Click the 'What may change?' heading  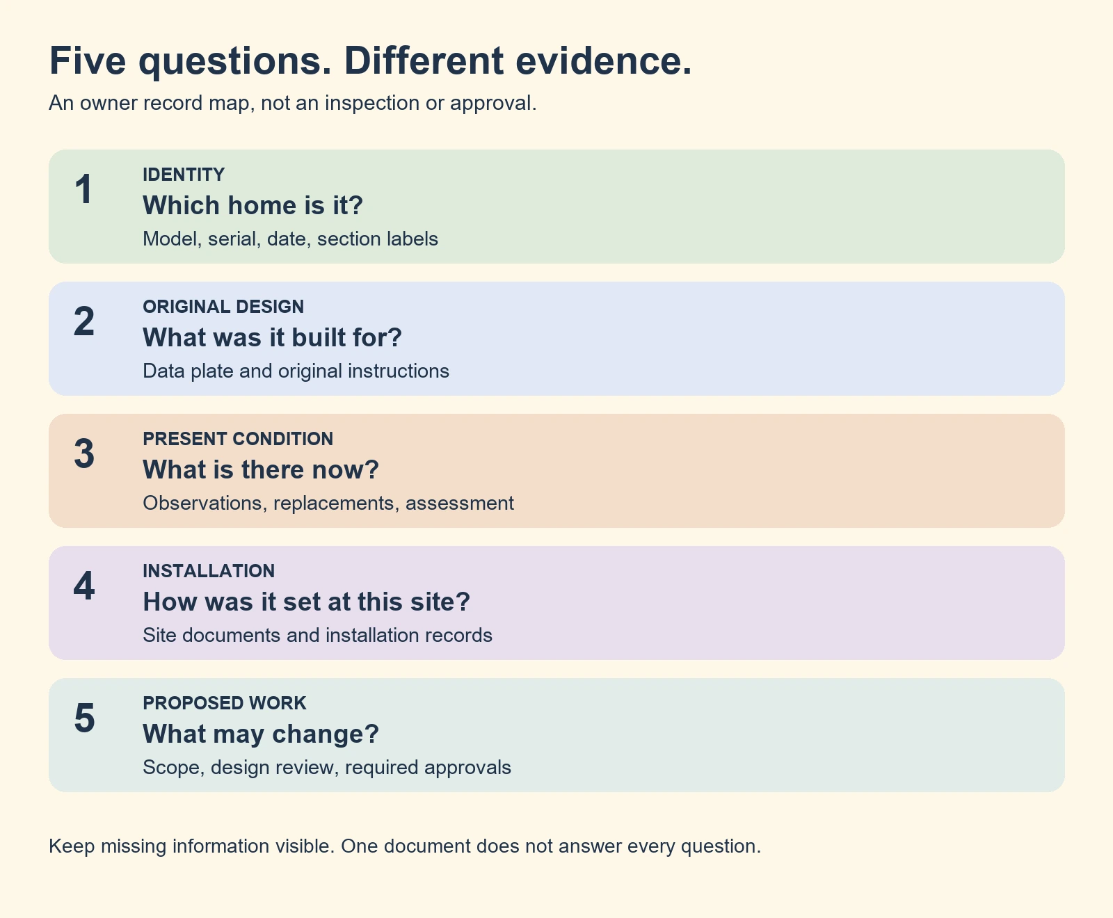click(x=261, y=734)
